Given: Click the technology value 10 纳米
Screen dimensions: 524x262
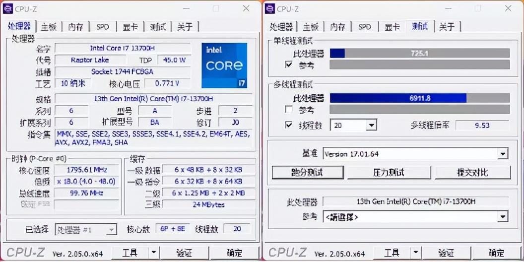Looking at the screenshot, I should tap(73, 83).
